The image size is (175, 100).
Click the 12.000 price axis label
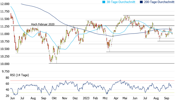pyautogui.click(x=5, y=4)
